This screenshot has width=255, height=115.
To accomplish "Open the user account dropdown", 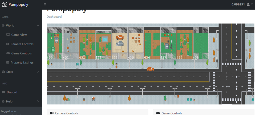I will (250, 4).
